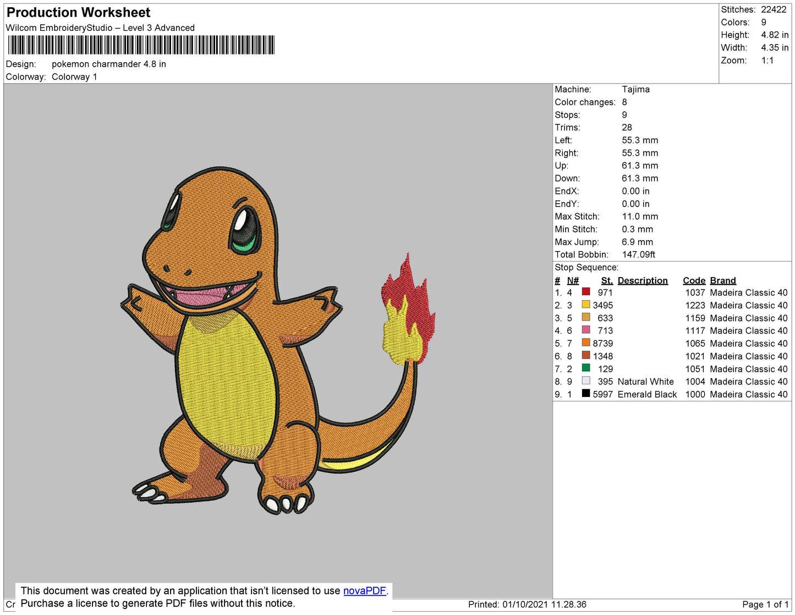Screen dimensions: 795x615
Task: Click the trims value '28'
Action: (x=627, y=128)
